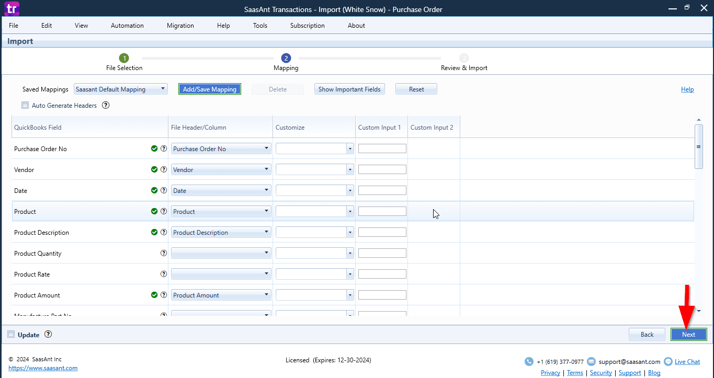Screen dimensions: 714x378
Task: Click green check icon for Product Amount
Action: [154, 295]
